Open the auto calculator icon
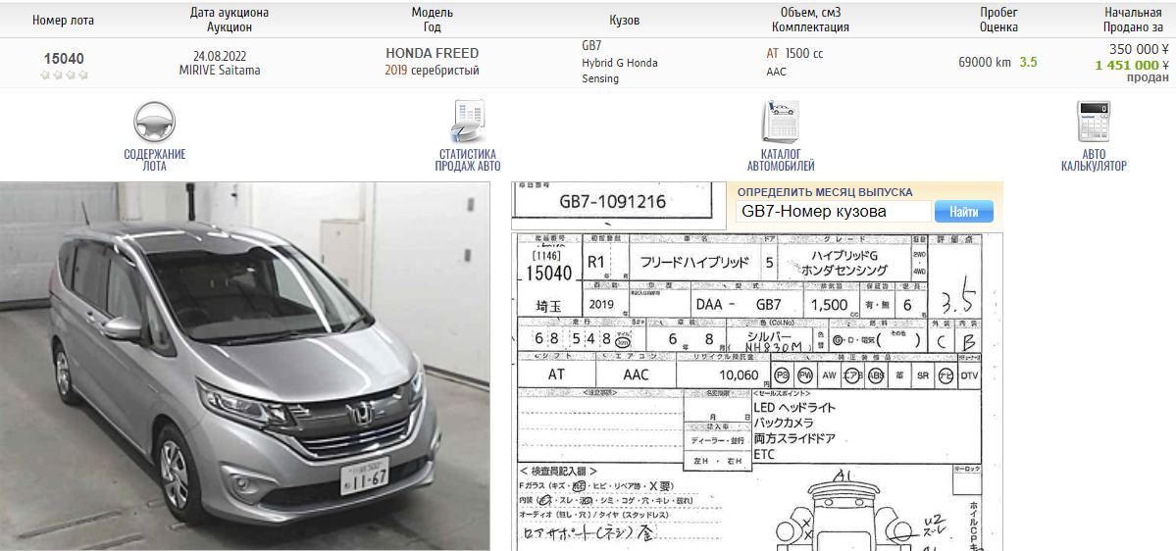 click(1094, 122)
